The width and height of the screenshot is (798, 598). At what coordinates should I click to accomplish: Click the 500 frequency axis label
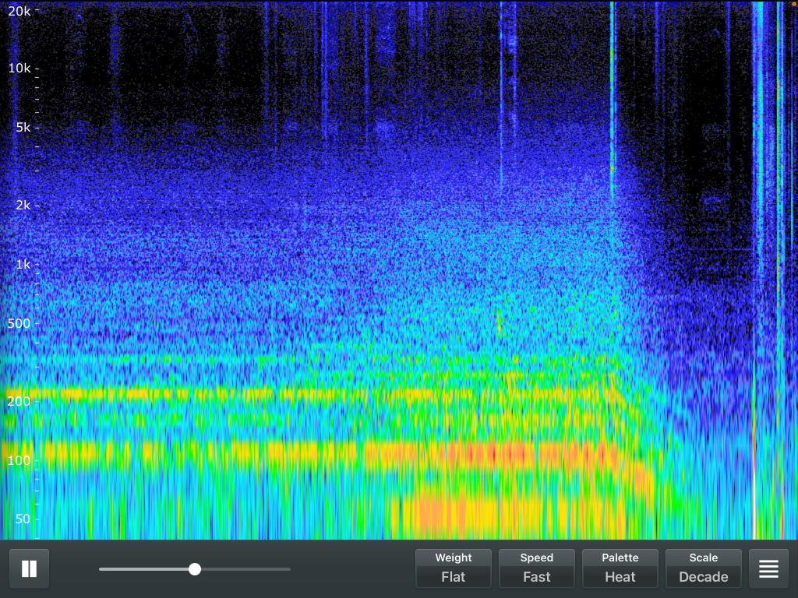click(x=19, y=323)
